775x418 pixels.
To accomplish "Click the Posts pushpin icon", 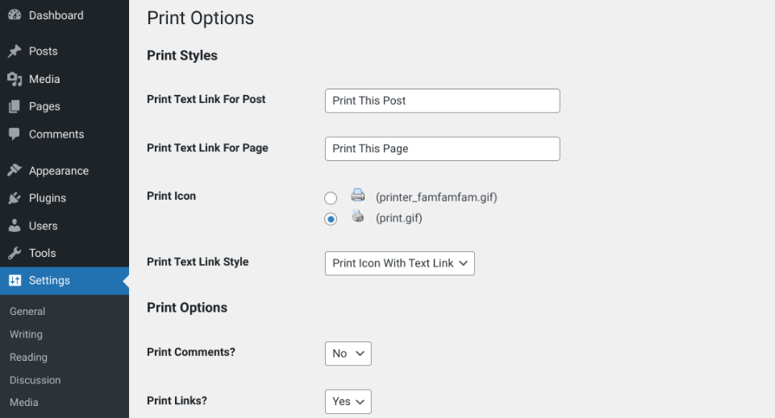I will click(x=15, y=51).
